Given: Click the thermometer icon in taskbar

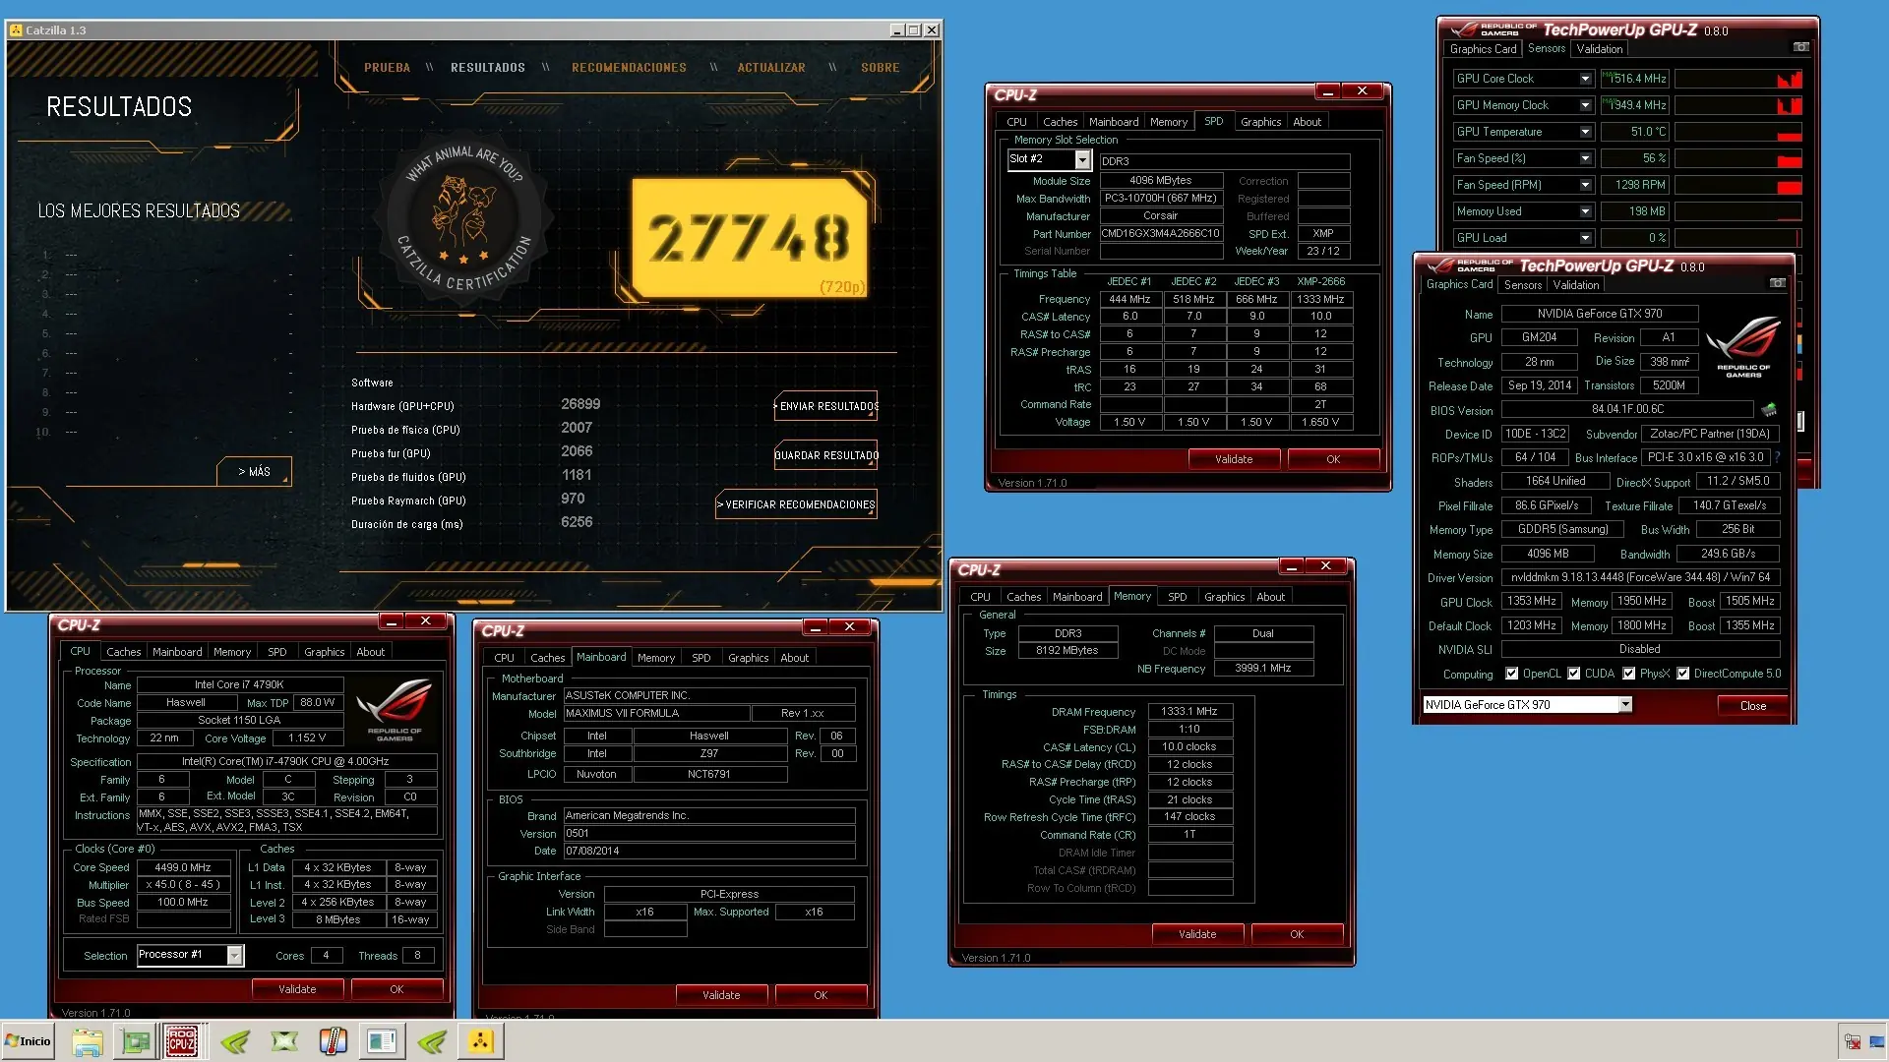Looking at the screenshot, I should pos(334,1041).
